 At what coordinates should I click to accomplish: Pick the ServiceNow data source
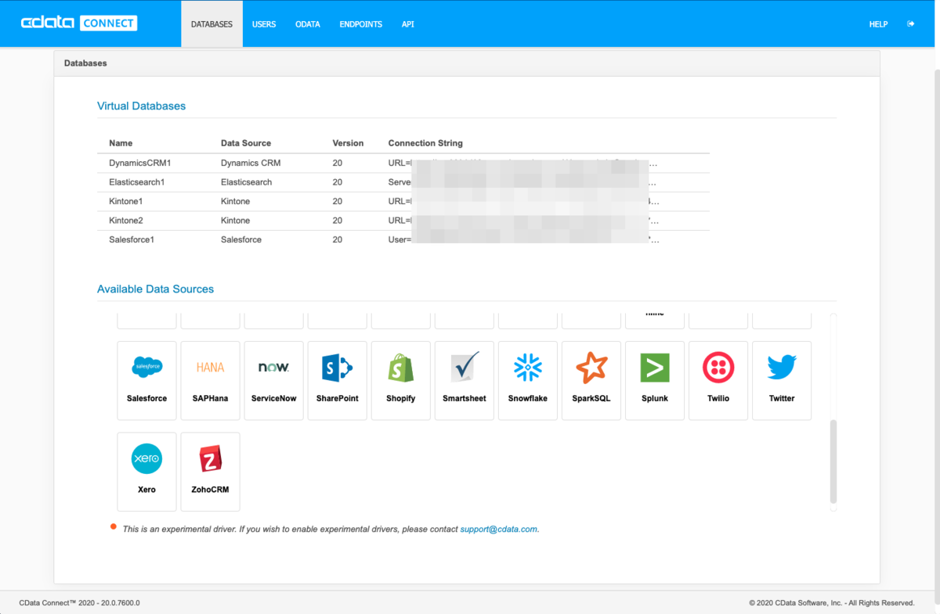coord(274,380)
